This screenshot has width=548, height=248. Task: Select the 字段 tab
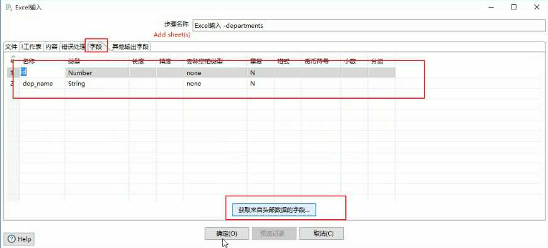[x=96, y=47]
